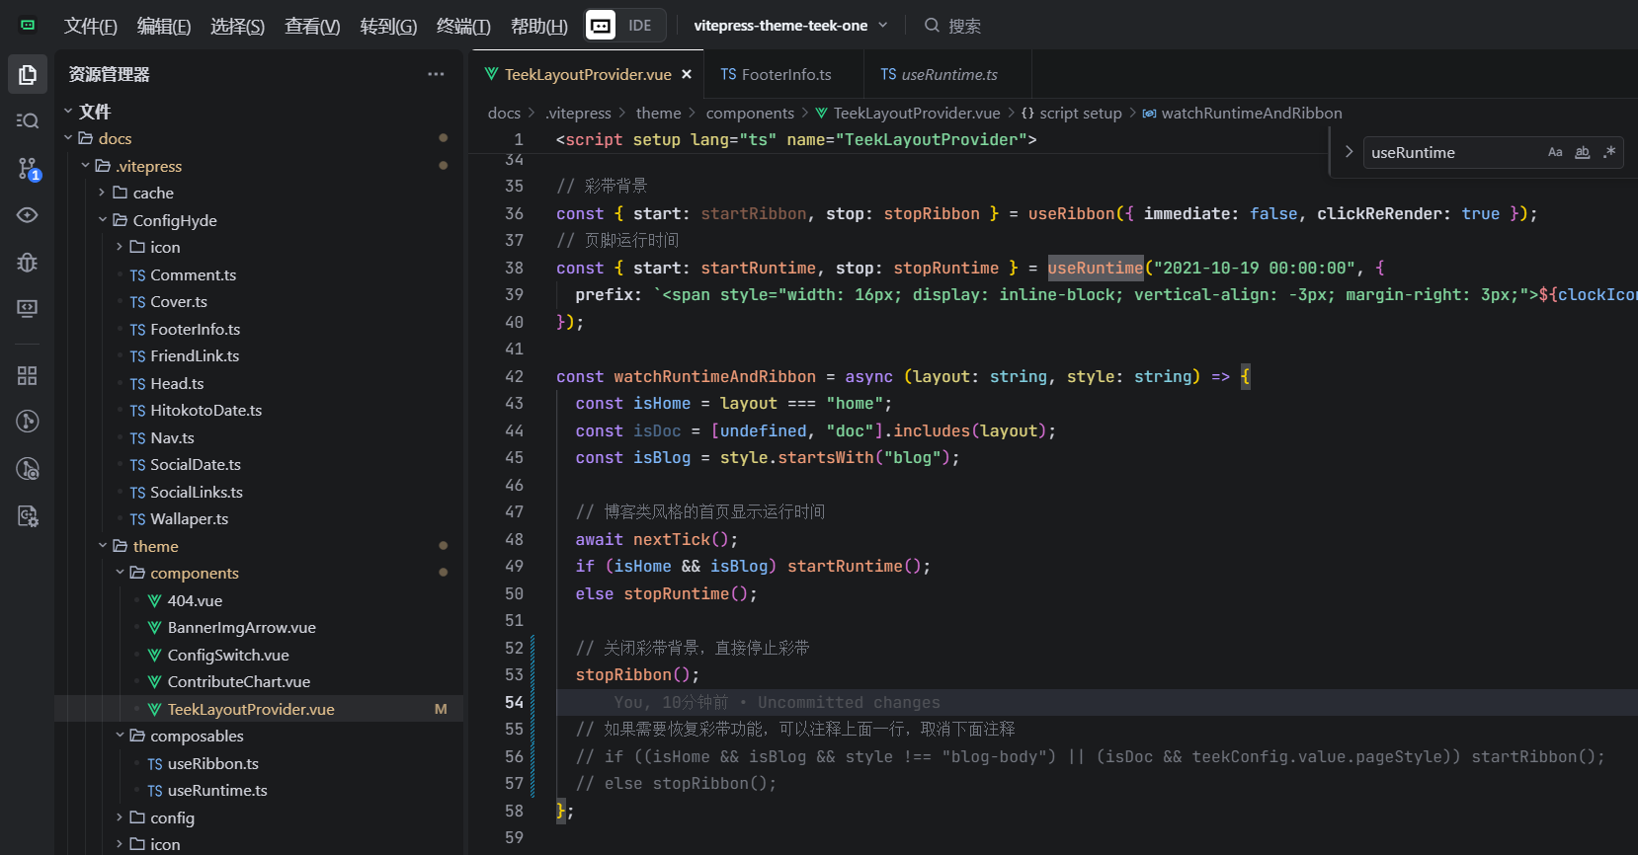1638x855 pixels.
Task: Switch to the FooterInfo.ts tab
Action: pyautogui.click(x=776, y=74)
